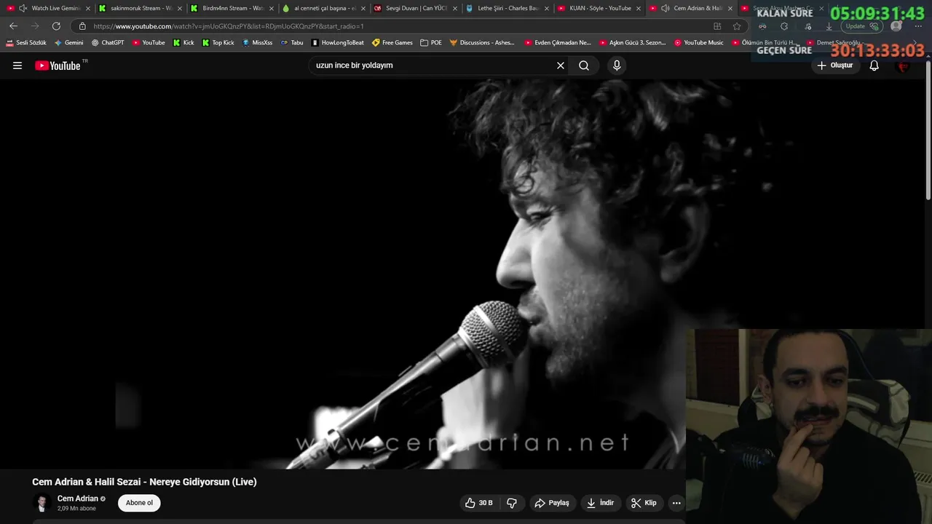932x524 pixels.
Task: Open the Evden Çıkmadan Ne... bookmark
Action: 558,43
